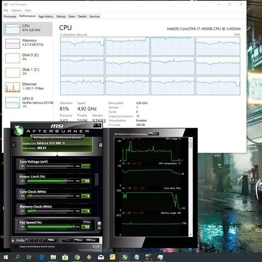The height and width of the screenshot is (262, 262).
Task: Click the Task Manager title bar icon
Action: point(6,4)
